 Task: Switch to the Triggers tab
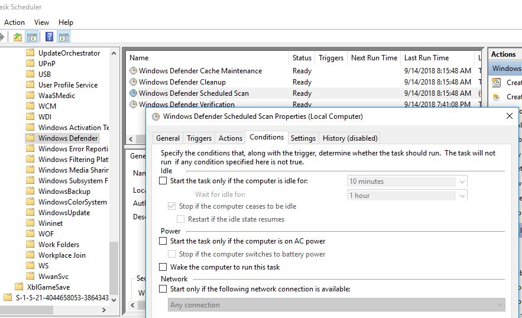[199, 138]
